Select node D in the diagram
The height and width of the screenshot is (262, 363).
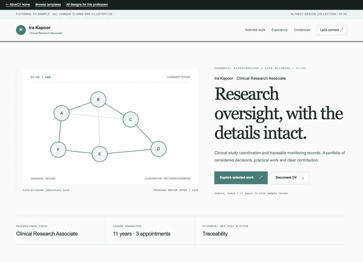click(x=158, y=149)
